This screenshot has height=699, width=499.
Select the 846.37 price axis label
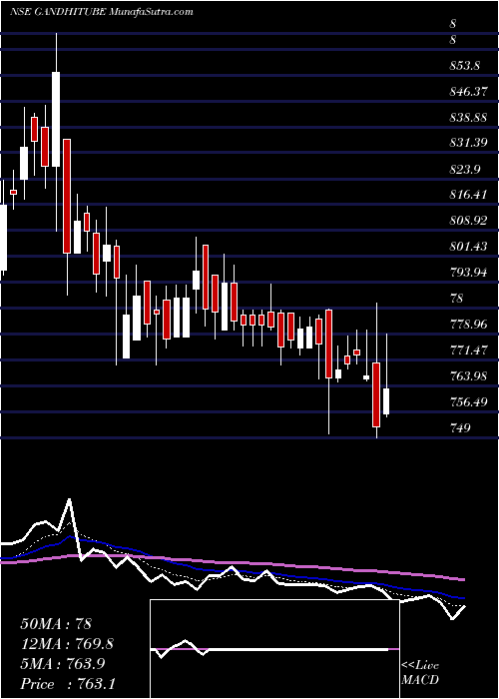pyautogui.click(x=468, y=92)
